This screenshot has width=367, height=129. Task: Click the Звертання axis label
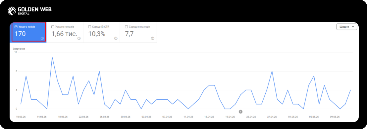click(x=19, y=49)
